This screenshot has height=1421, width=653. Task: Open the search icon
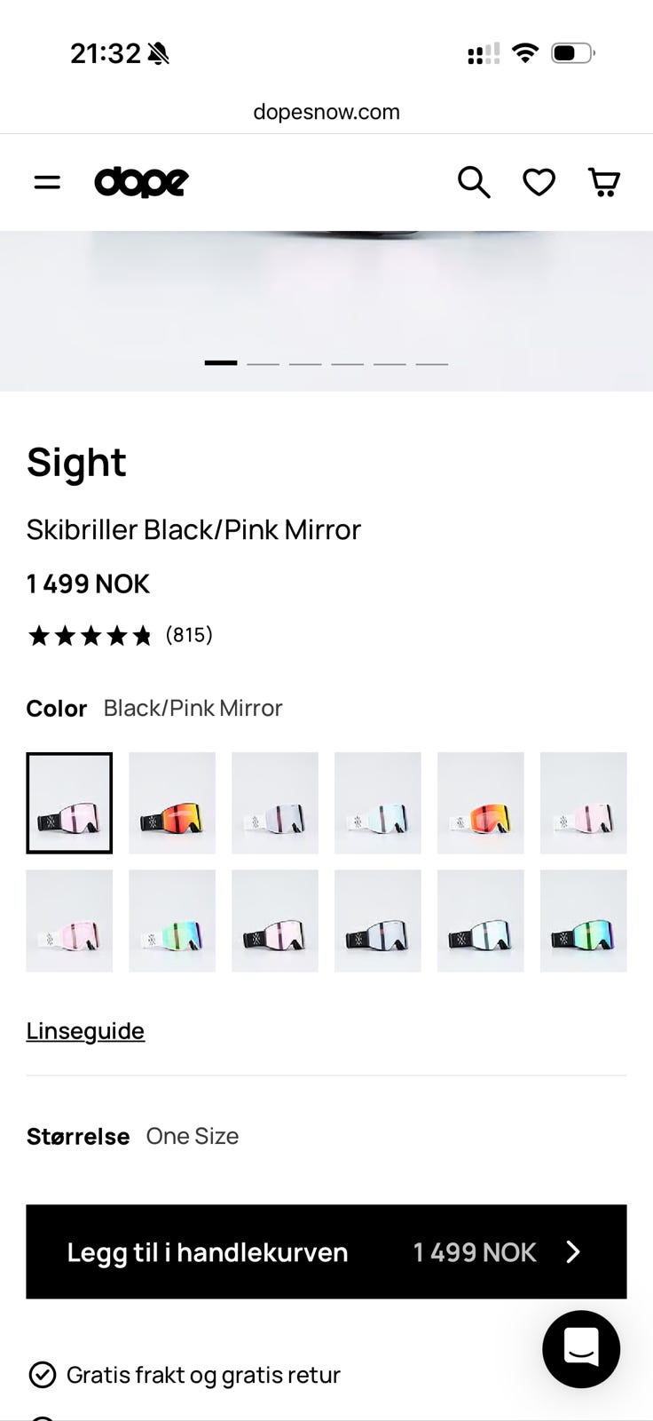tap(474, 182)
